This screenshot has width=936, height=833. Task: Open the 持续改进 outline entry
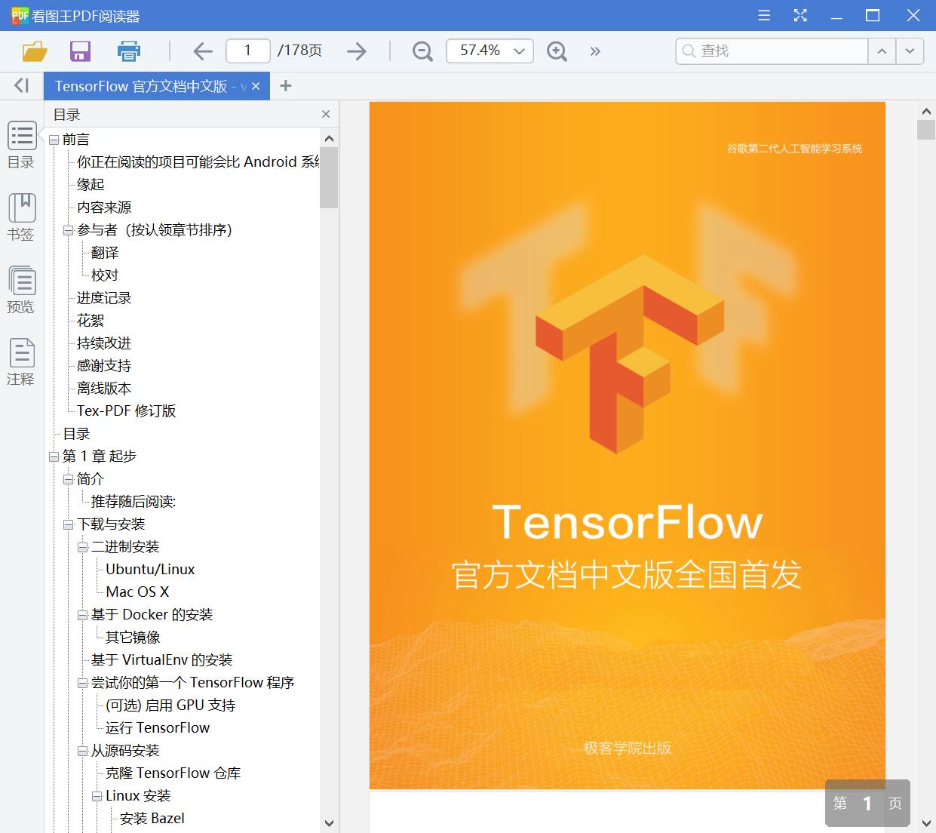(104, 343)
